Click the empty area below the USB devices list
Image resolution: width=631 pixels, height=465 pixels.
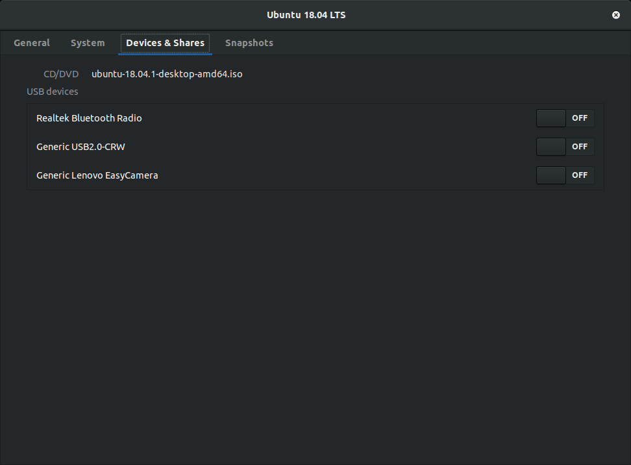coord(315,312)
